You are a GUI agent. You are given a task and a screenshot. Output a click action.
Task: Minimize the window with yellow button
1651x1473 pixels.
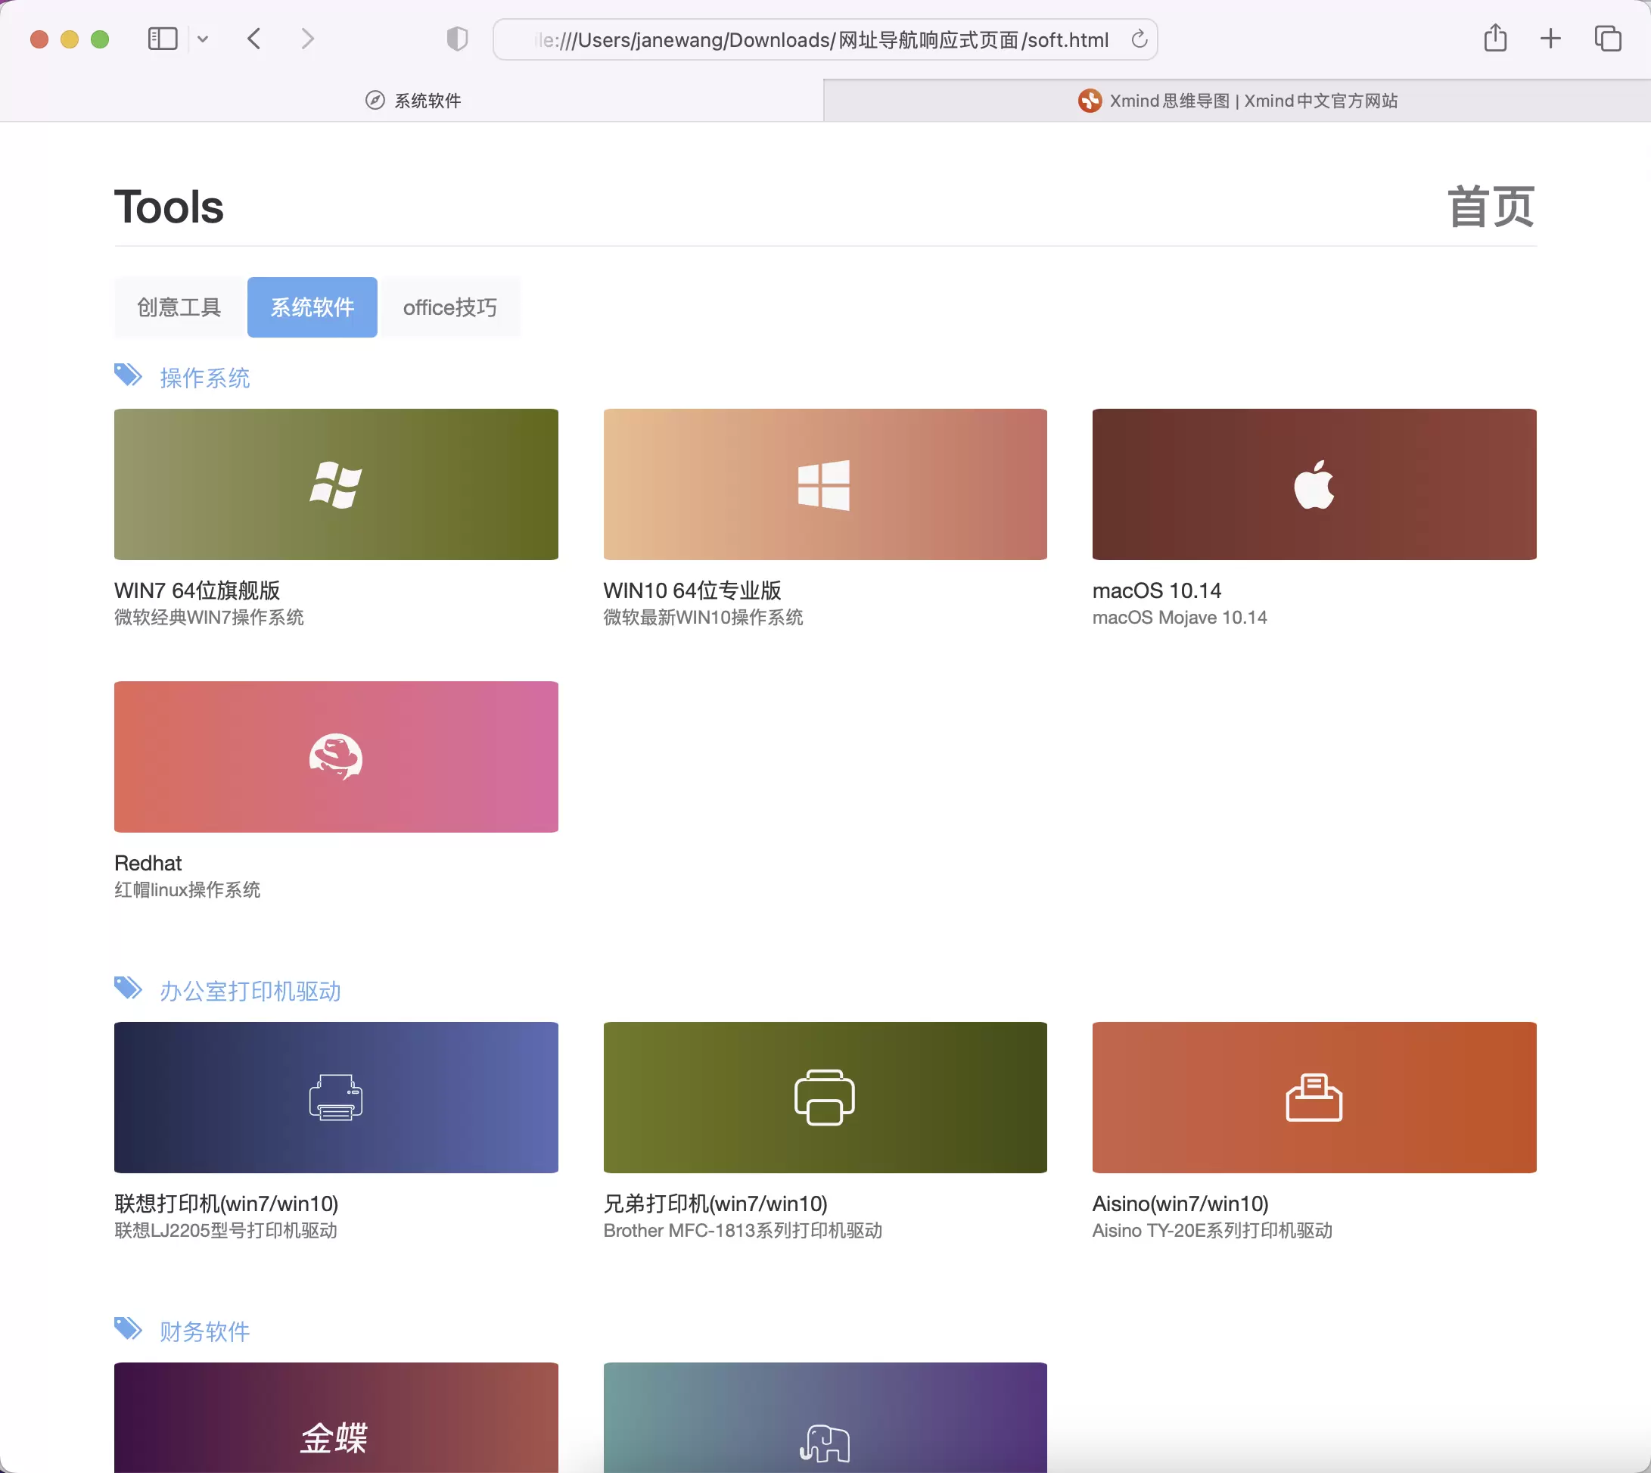tap(70, 39)
